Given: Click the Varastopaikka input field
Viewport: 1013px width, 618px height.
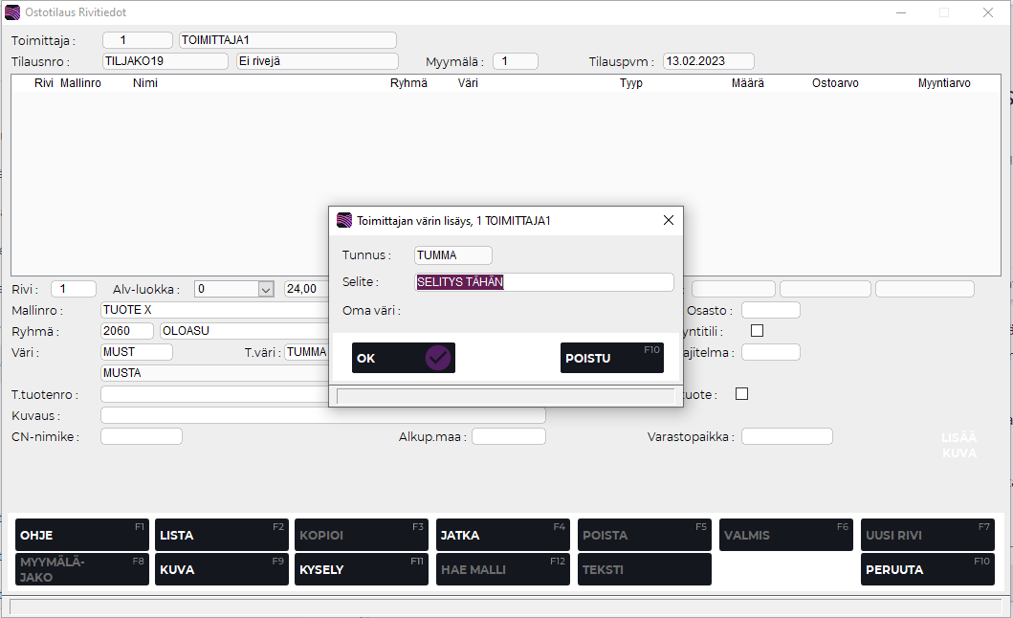Looking at the screenshot, I should coord(786,436).
